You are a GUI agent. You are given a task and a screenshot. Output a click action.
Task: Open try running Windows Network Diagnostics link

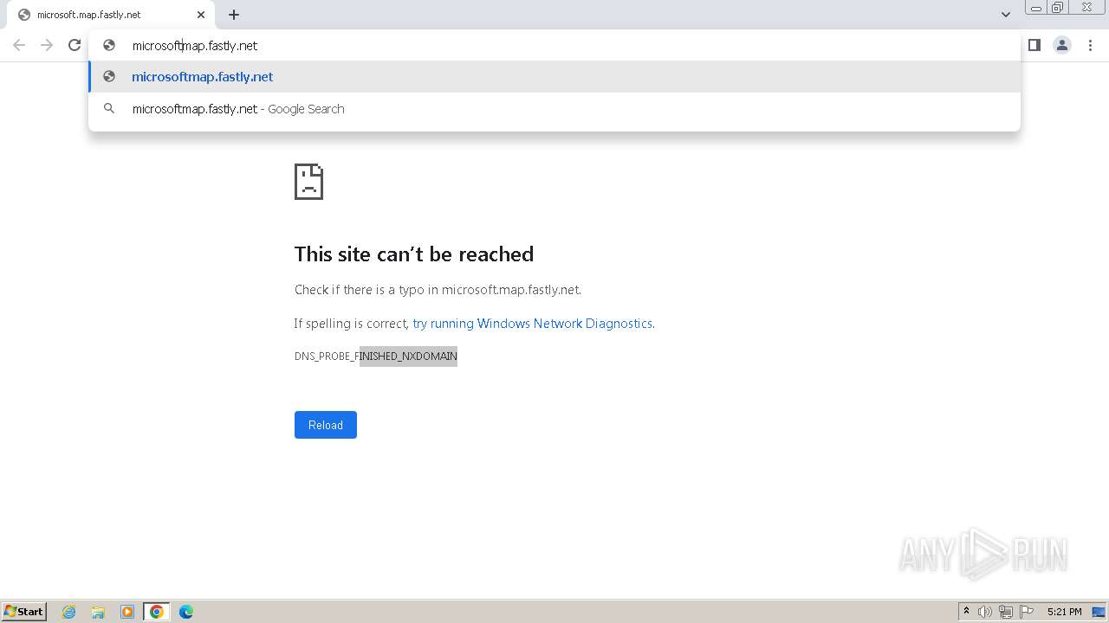coord(532,324)
